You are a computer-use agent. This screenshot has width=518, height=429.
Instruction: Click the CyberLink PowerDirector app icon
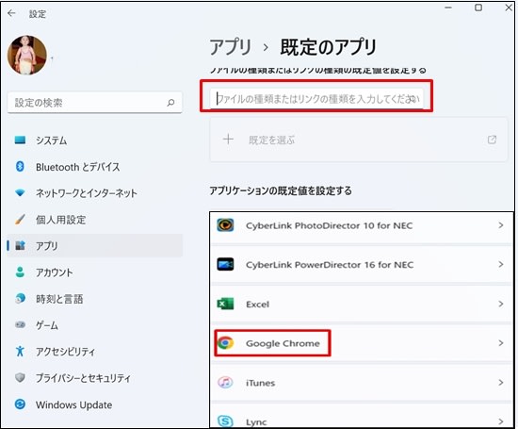click(225, 264)
